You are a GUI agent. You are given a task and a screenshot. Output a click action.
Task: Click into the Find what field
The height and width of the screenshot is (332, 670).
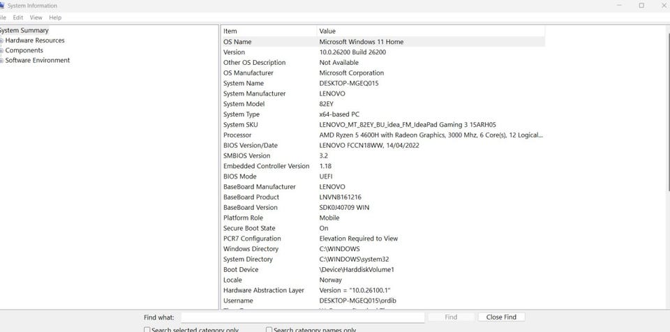click(x=302, y=317)
